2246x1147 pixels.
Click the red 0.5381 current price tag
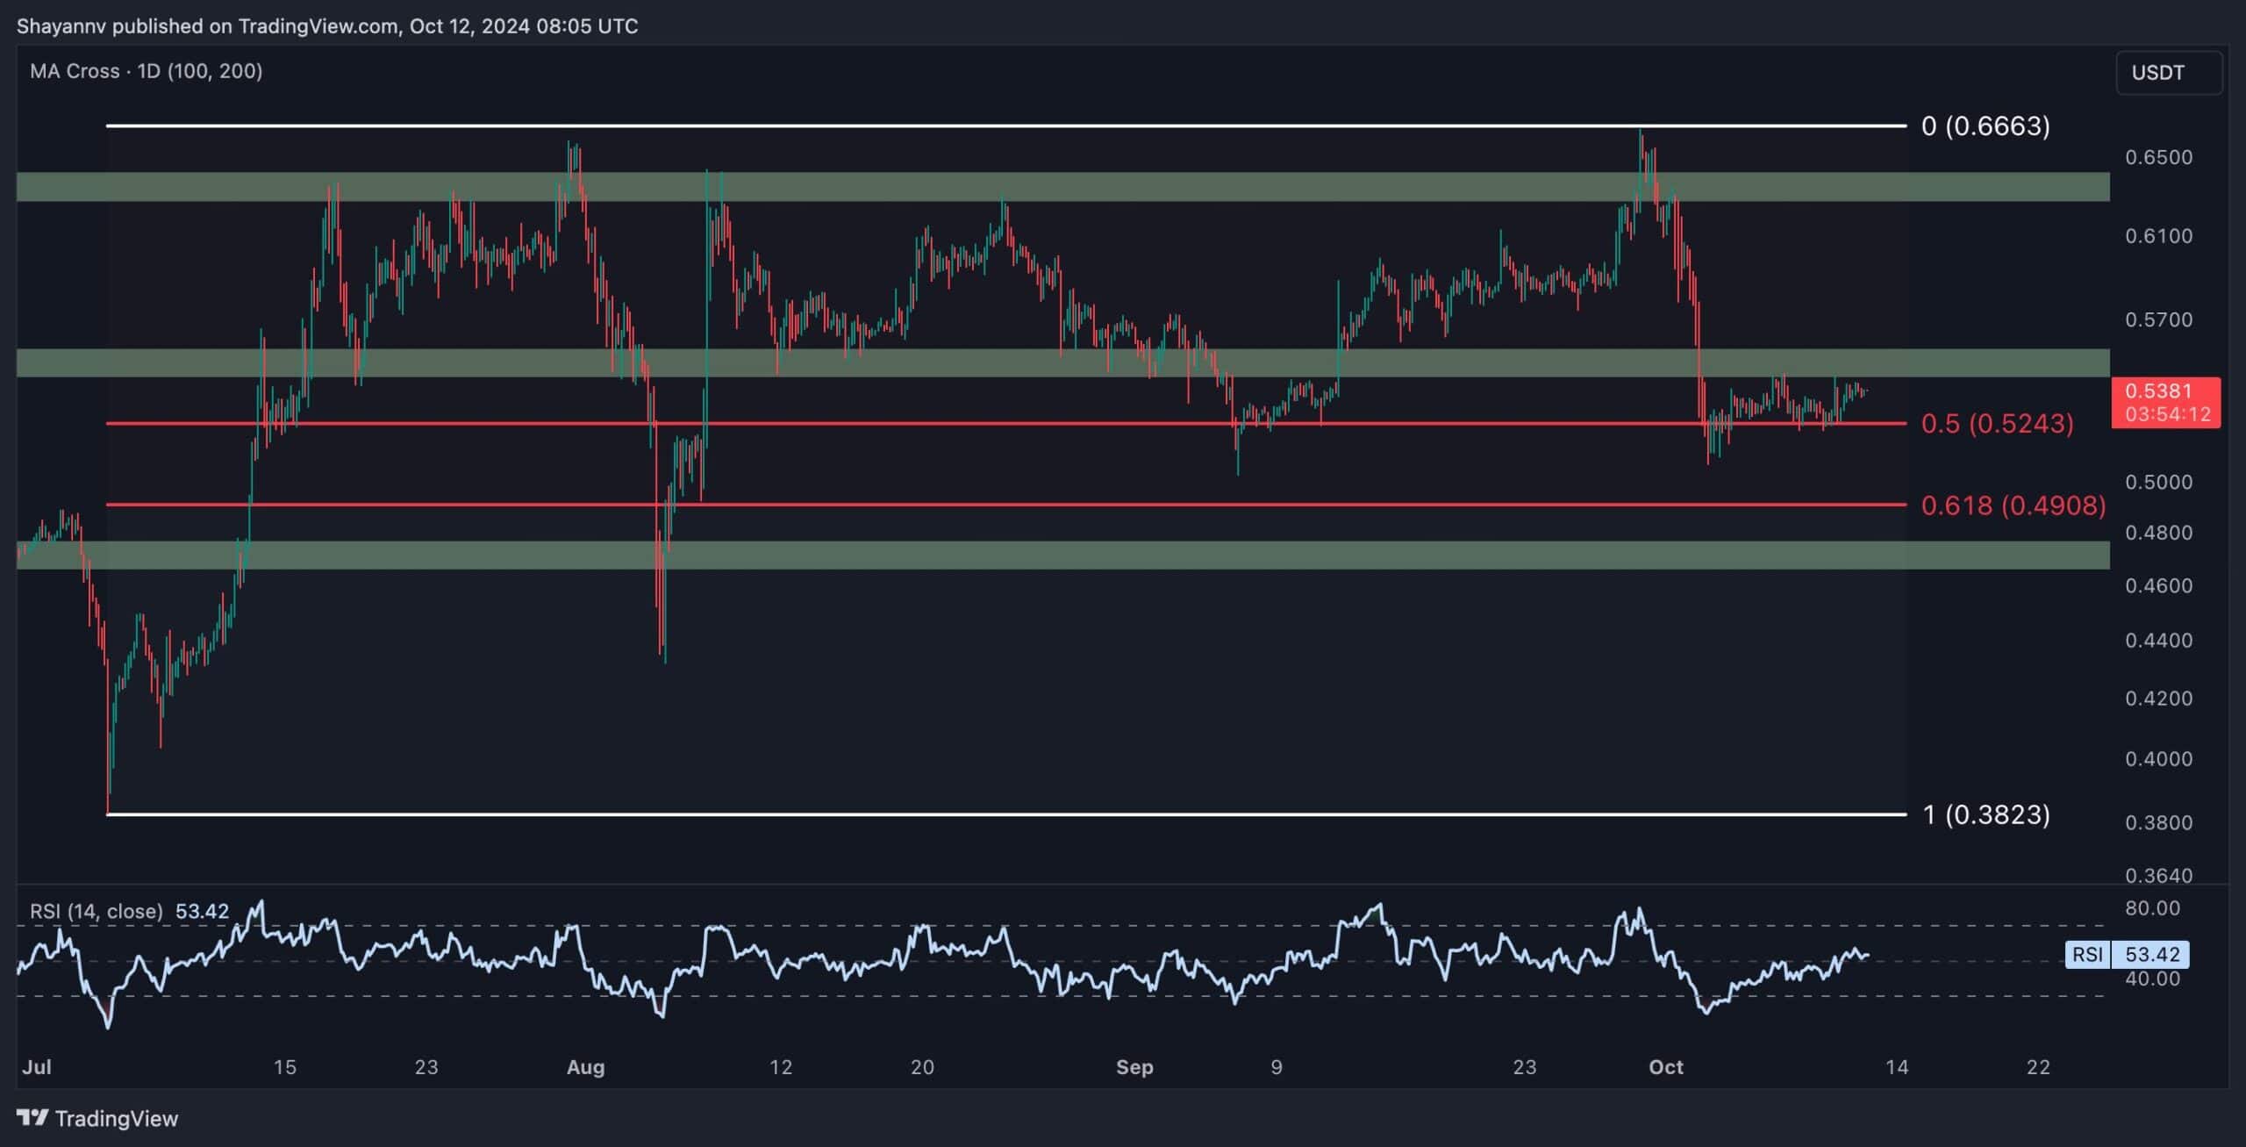coord(2164,402)
